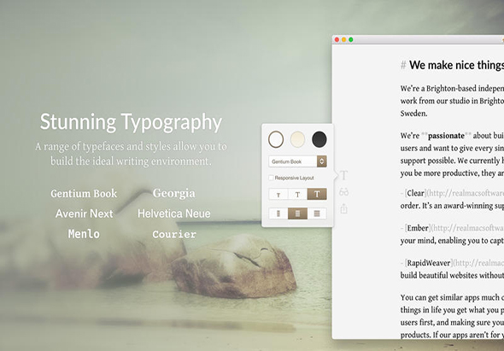Screen dimensions: 504x351
Task: Choose the small text size button
Action: [x=278, y=195]
